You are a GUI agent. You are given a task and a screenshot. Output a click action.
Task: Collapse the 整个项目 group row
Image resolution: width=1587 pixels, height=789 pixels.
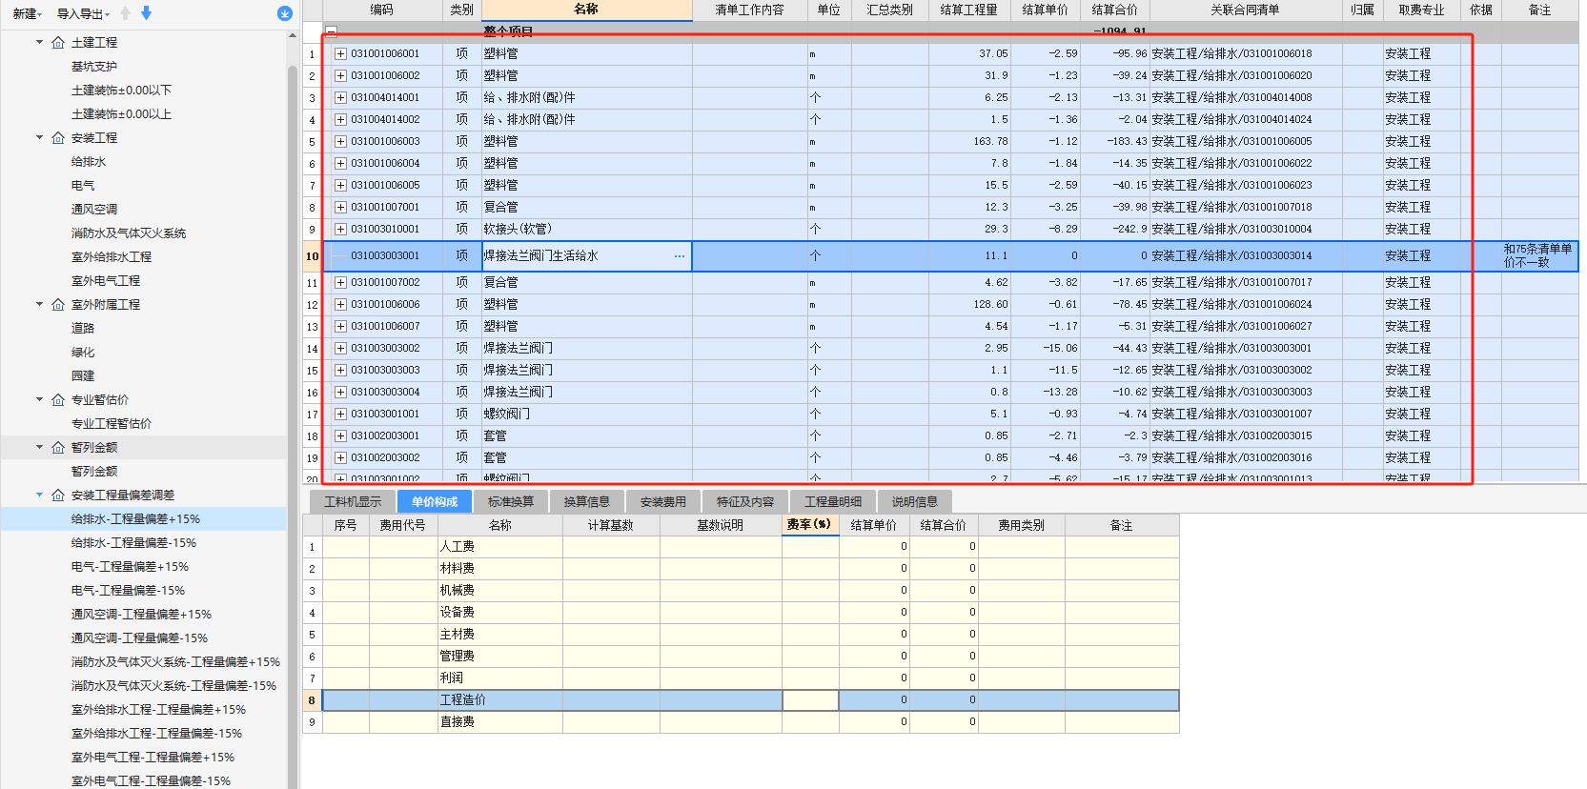[x=331, y=31]
